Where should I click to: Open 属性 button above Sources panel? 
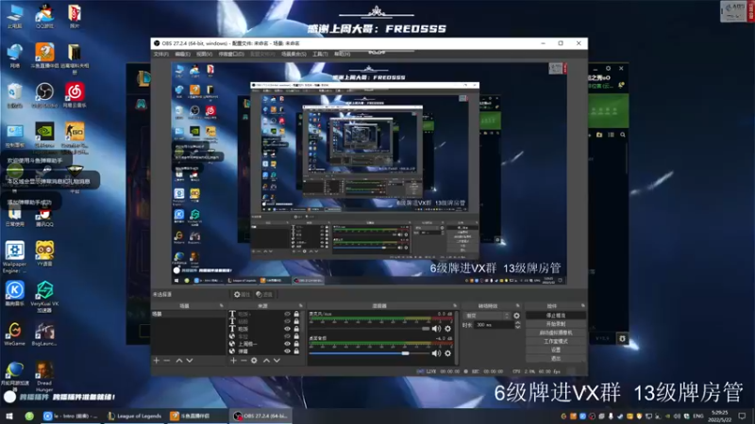[242, 294]
